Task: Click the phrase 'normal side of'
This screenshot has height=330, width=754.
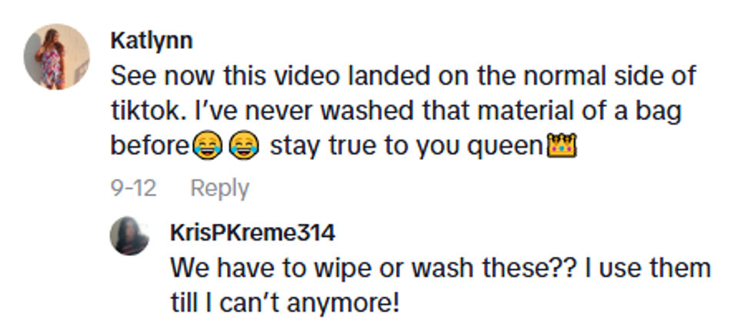Action: 609,76
